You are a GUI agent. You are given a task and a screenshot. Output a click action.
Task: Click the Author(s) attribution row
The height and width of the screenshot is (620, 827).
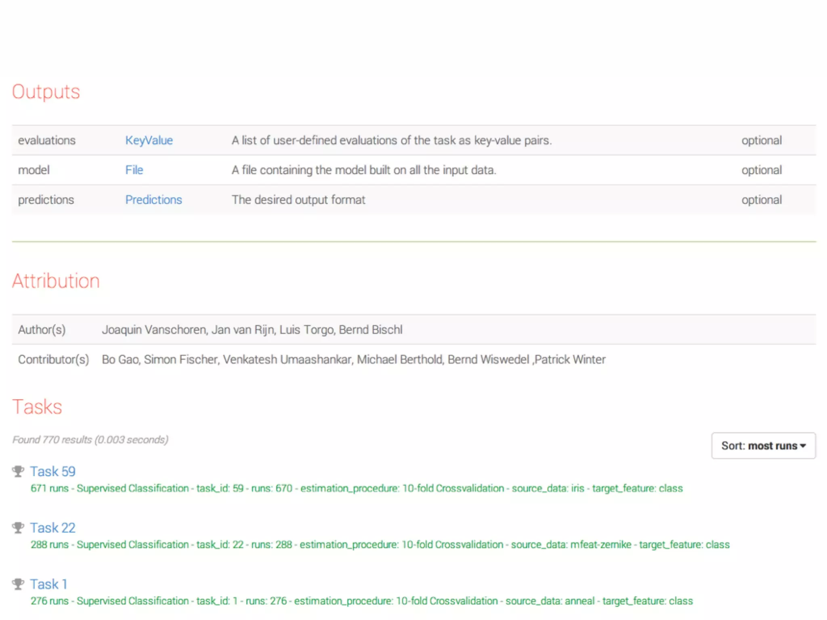(x=42, y=330)
